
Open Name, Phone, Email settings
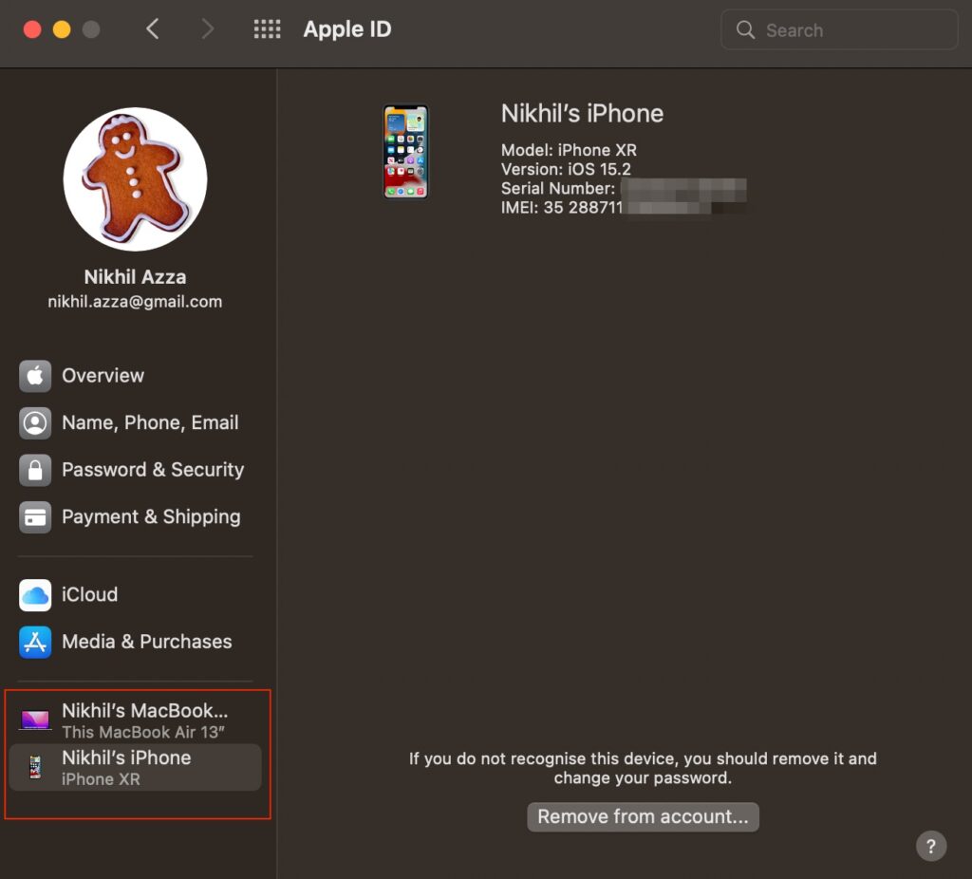pos(34,422)
